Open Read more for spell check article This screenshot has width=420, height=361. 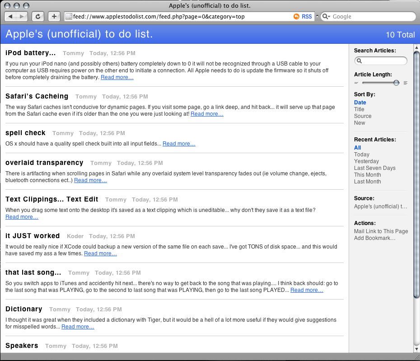click(179, 144)
